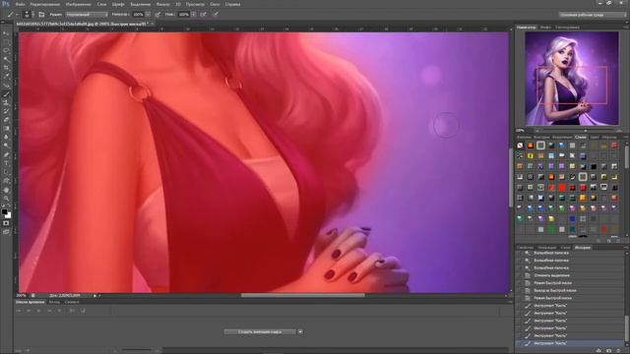Switch to the Гистограмма tab
Screen dimensions: 630x354
tap(567, 28)
